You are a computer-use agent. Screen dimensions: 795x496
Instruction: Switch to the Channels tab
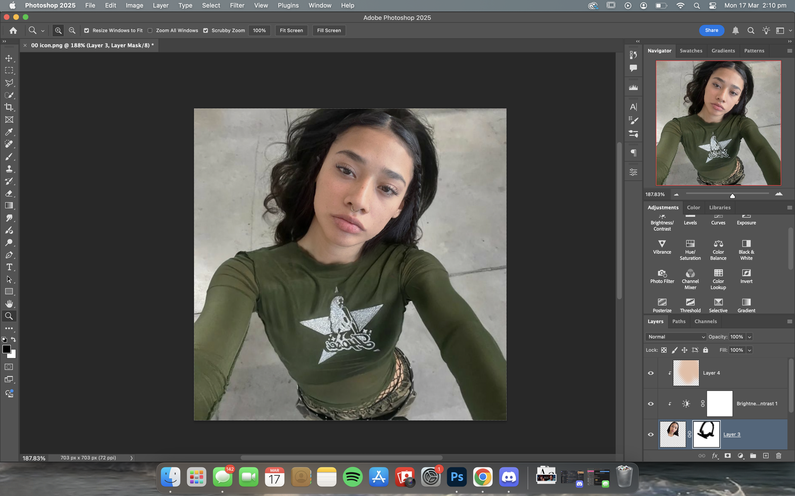coord(705,321)
